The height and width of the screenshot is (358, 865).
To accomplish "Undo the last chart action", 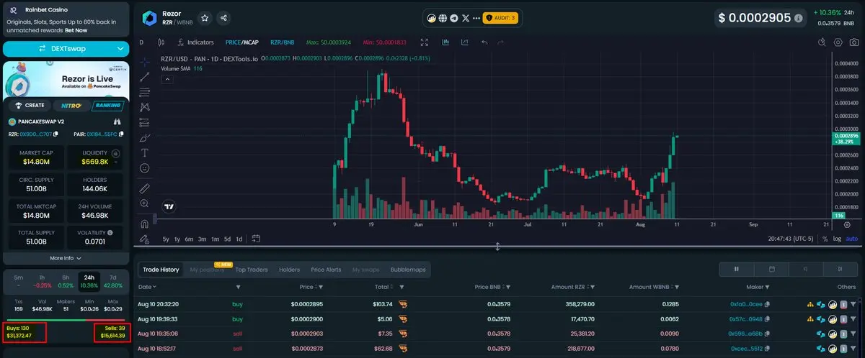I will coord(484,42).
